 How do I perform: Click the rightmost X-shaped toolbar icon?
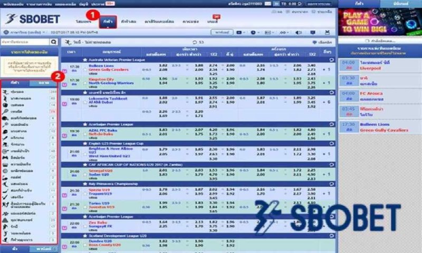[x=327, y=33]
